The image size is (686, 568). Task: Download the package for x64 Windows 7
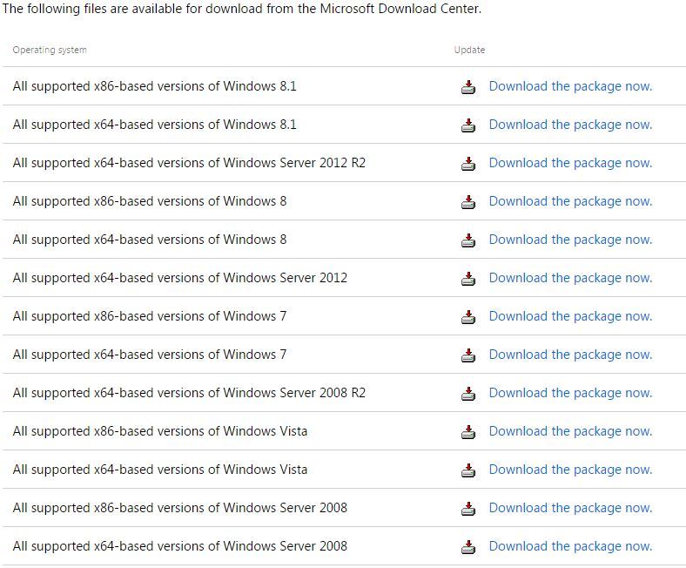tap(570, 355)
